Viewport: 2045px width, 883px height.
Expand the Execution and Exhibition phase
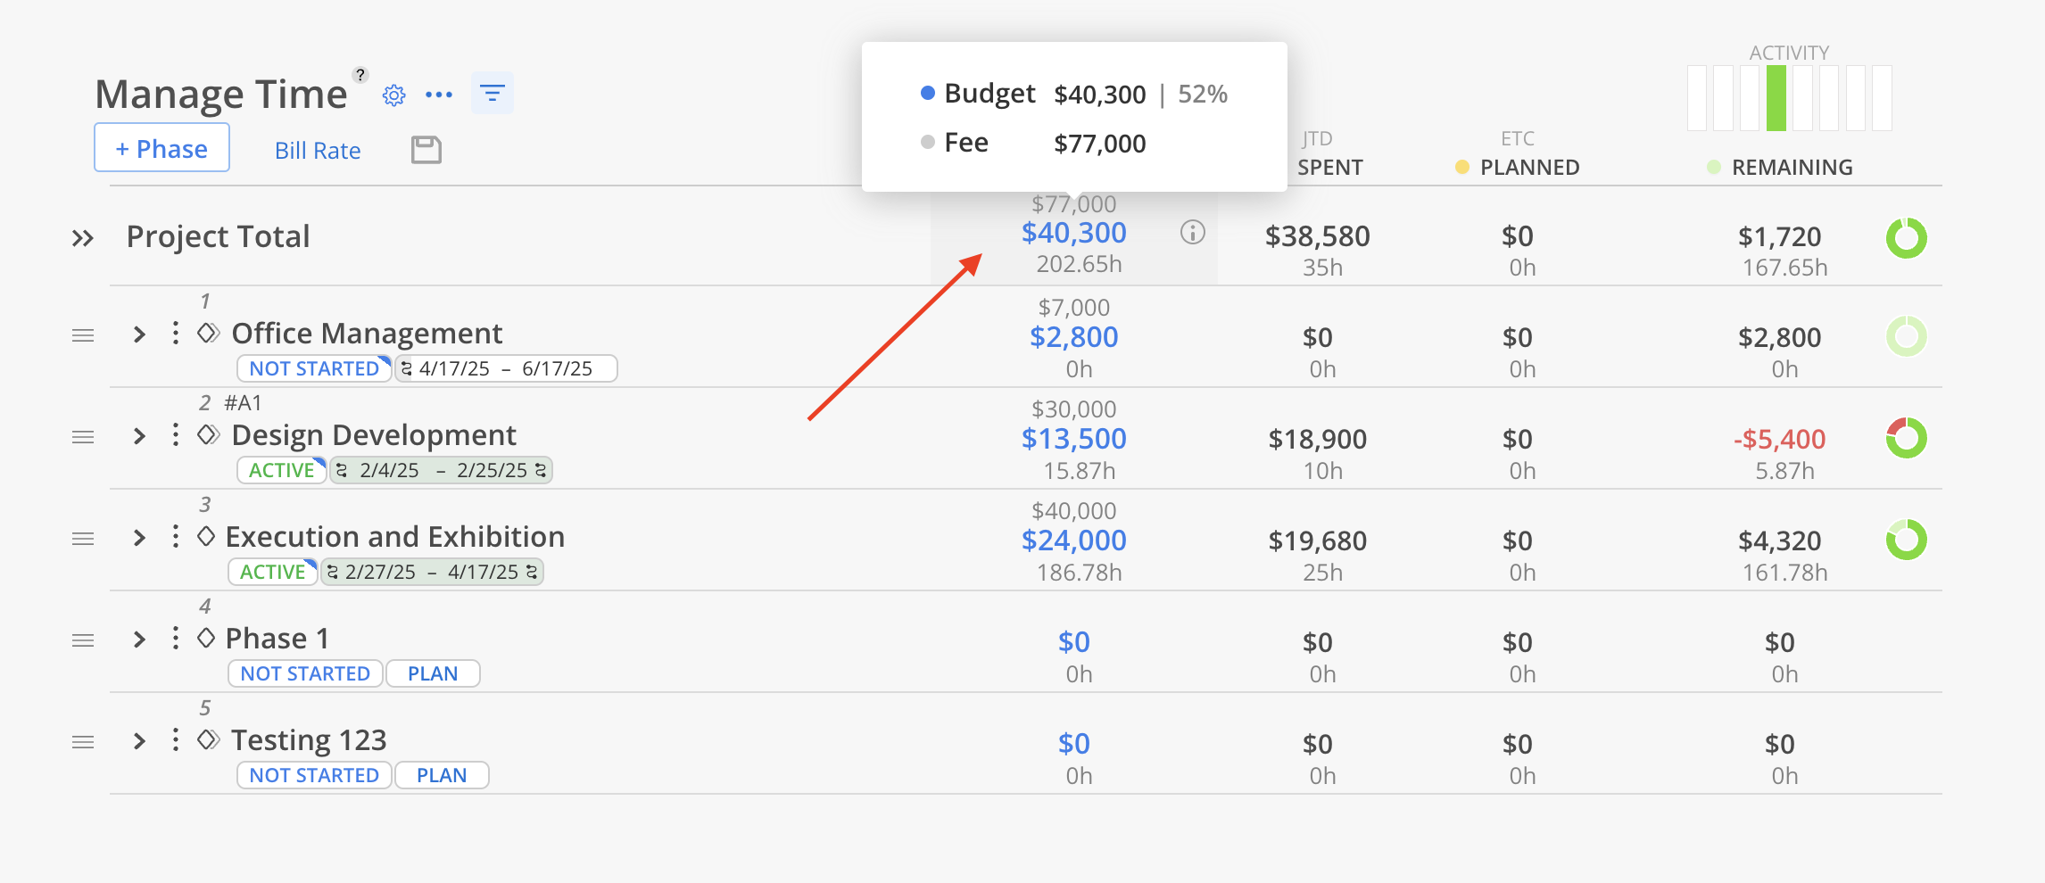click(139, 538)
